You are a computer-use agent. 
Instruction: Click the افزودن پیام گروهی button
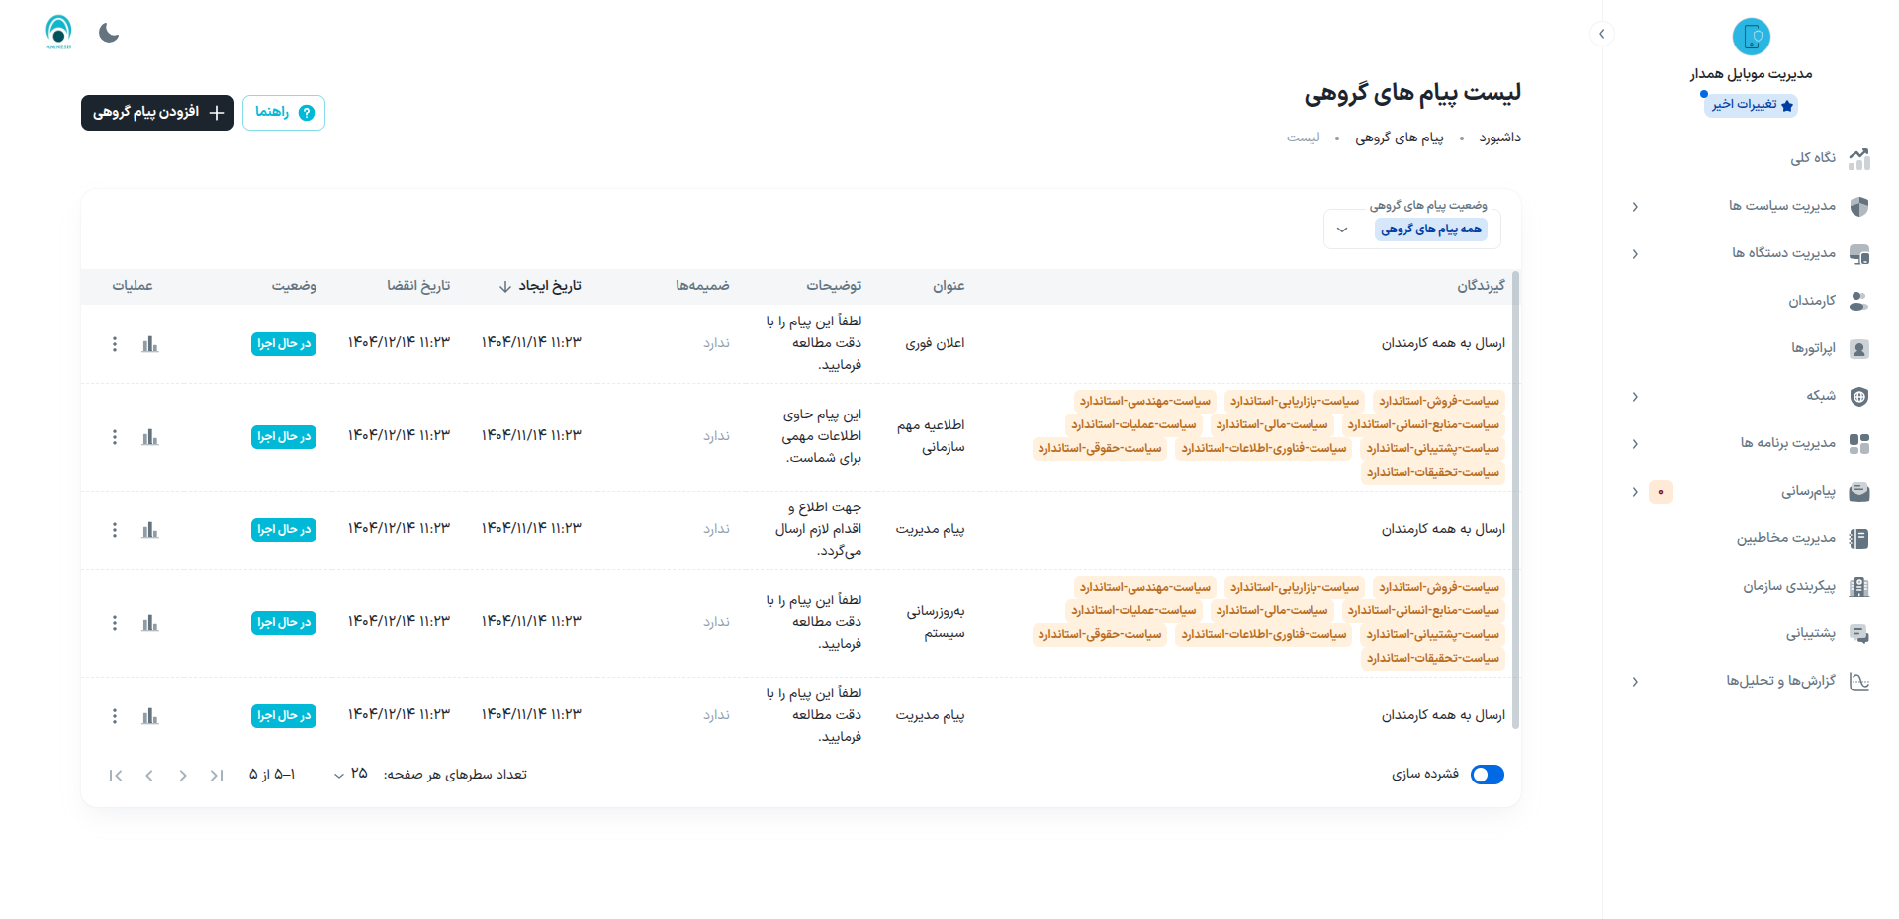157,113
